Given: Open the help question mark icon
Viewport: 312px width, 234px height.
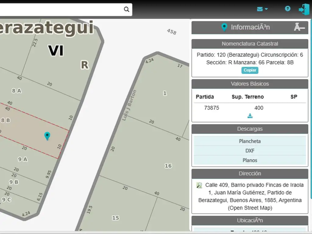Looking at the screenshot, I should 288,9.
